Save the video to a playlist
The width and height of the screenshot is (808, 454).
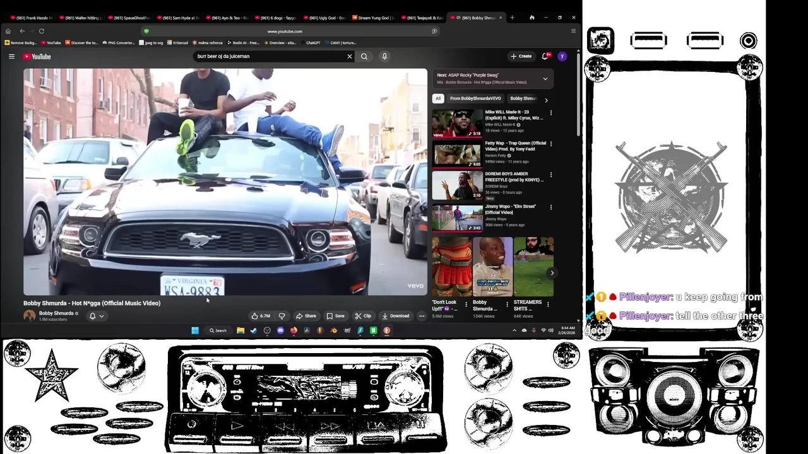click(336, 316)
